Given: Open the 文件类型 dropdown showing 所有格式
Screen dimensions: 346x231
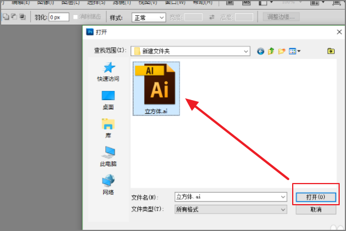Looking at the screenshot, I should point(231,209).
